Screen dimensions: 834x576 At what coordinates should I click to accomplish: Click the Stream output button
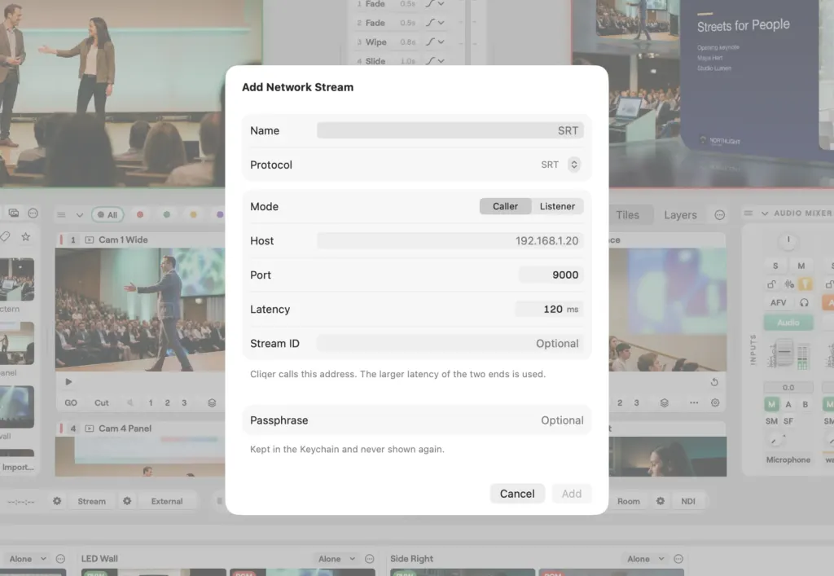[91, 501]
